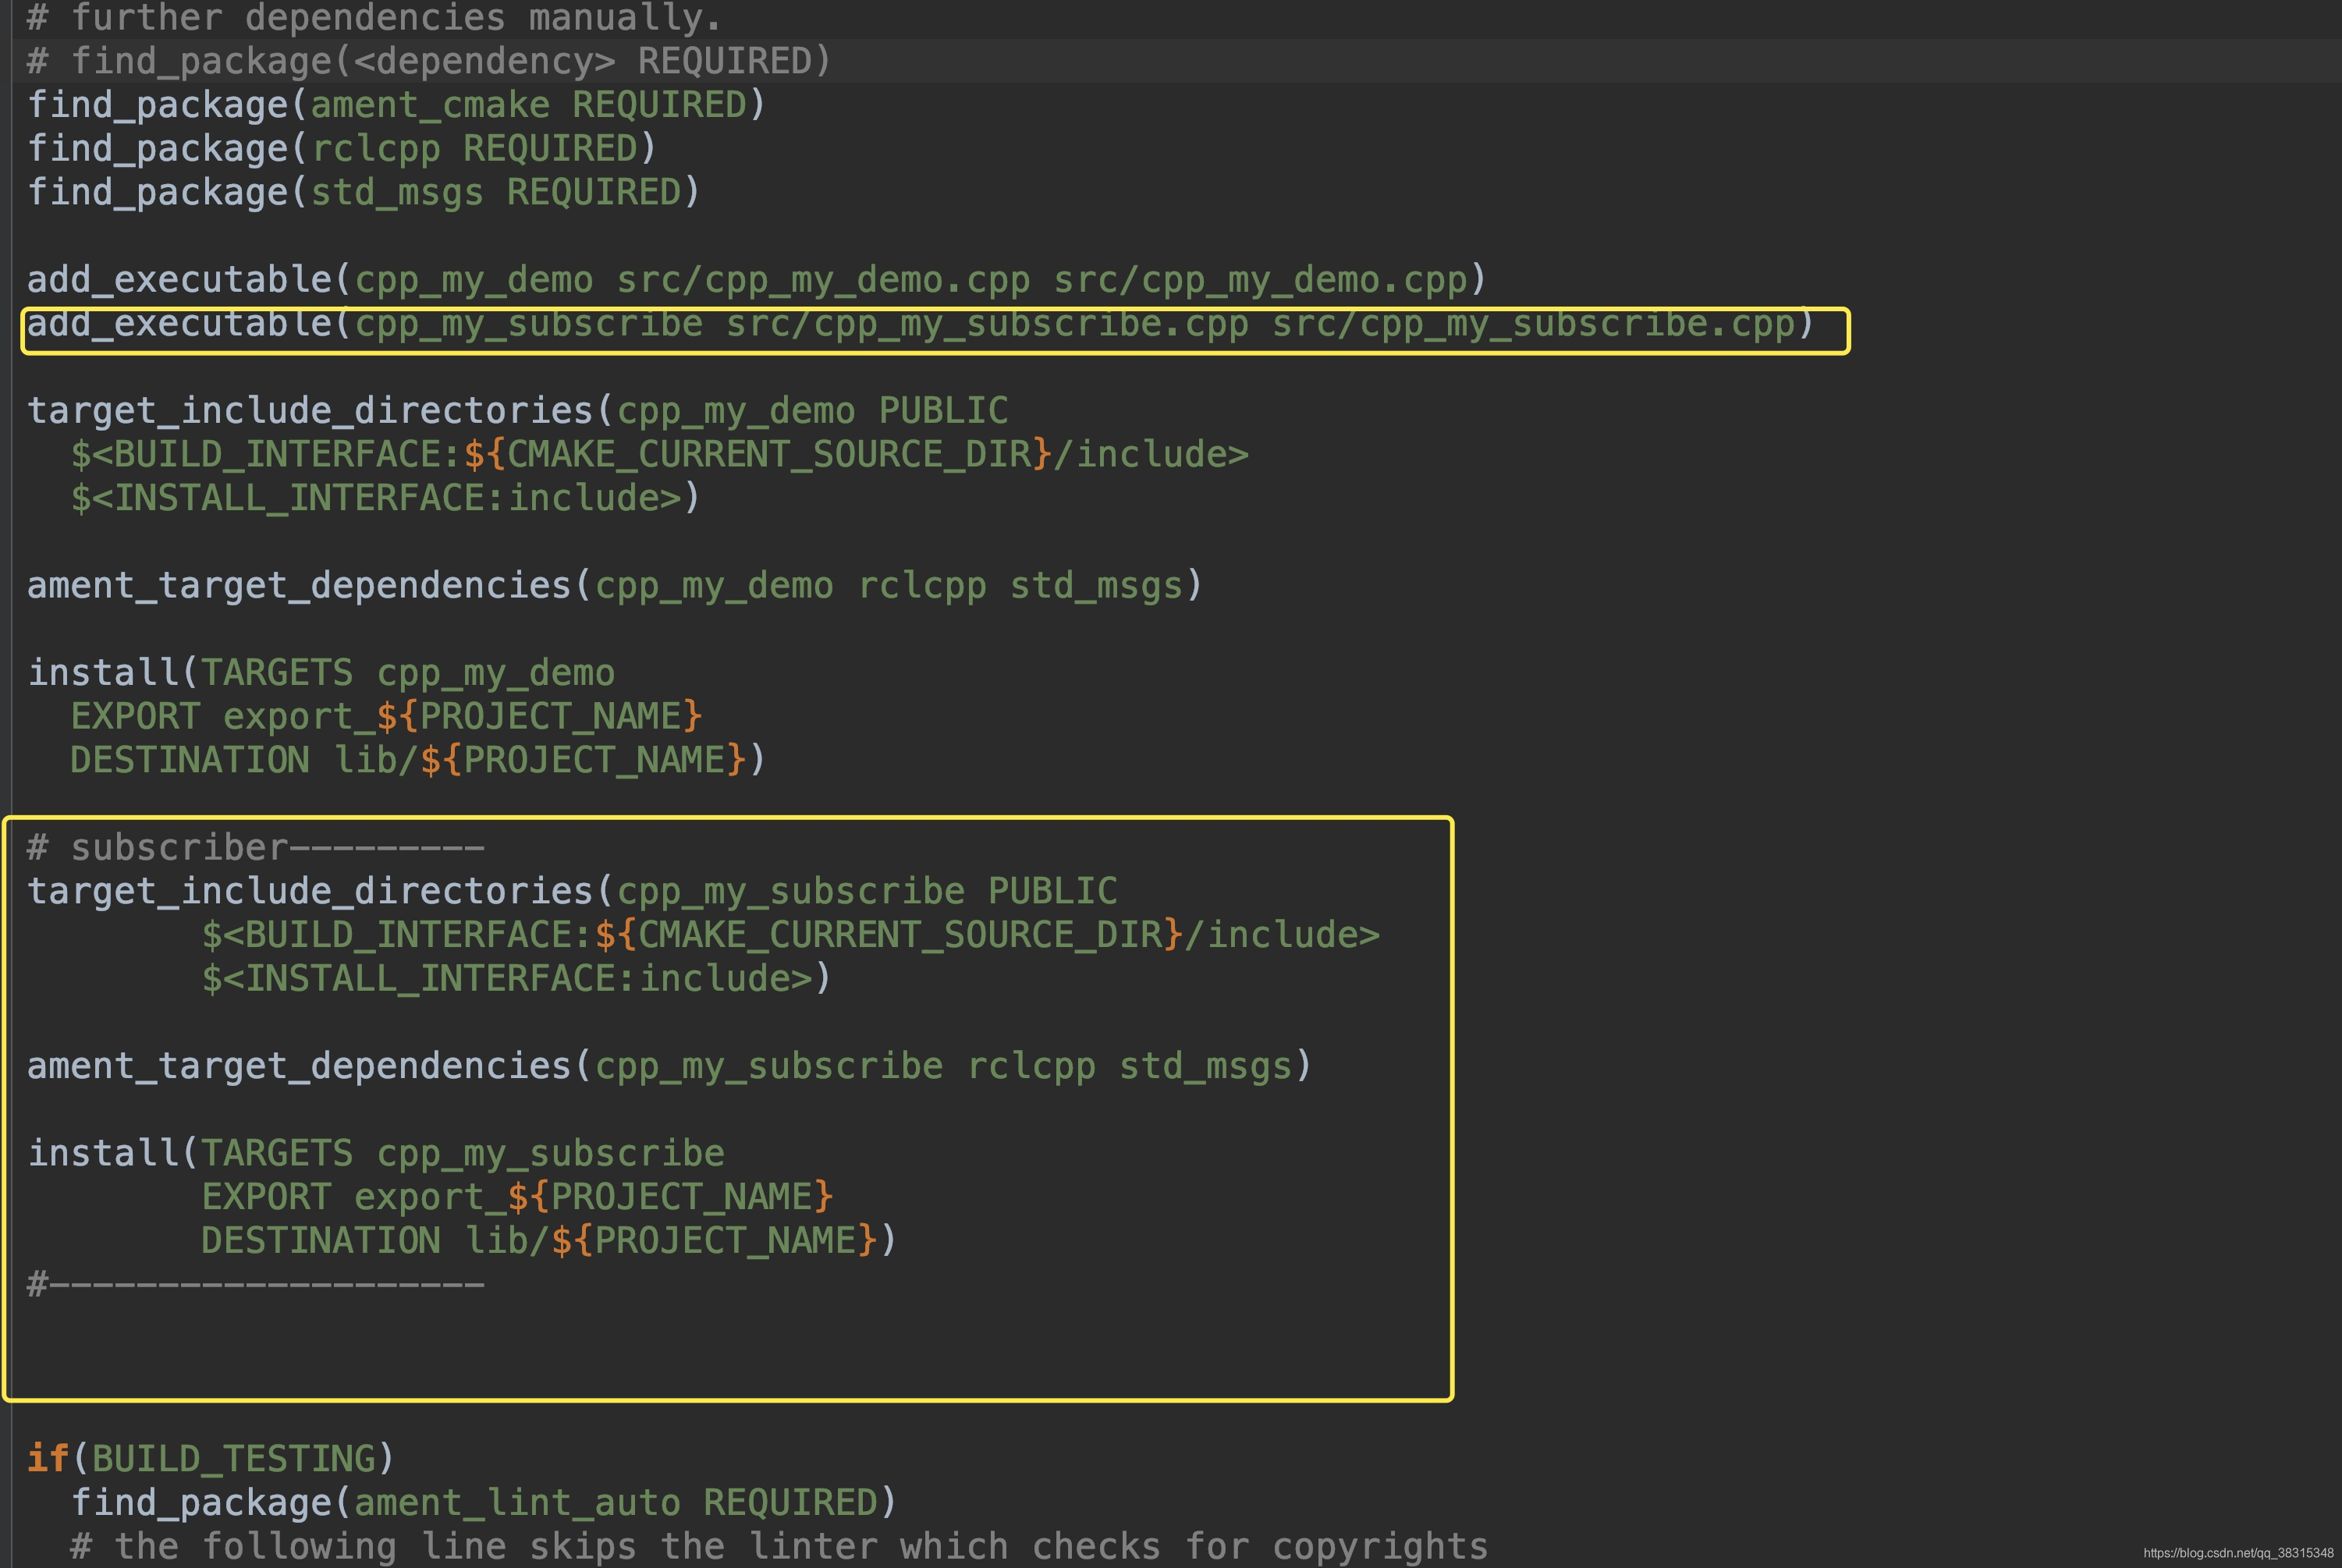Click the line find_package(std_msgs REQUIRED)
The width and height of the screenshot is (2342, 1568).
coord(363,192)
